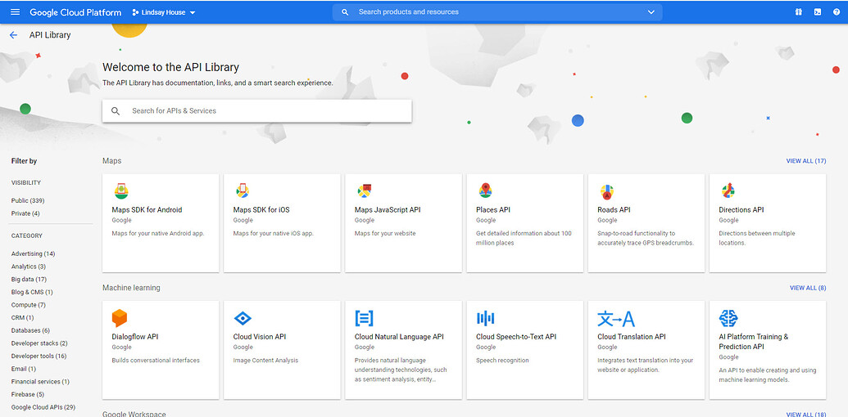The height and width of the screenshot is (417, 848).
Task: Click the Maps SDK for iOS icon
Action: [243, 191]
